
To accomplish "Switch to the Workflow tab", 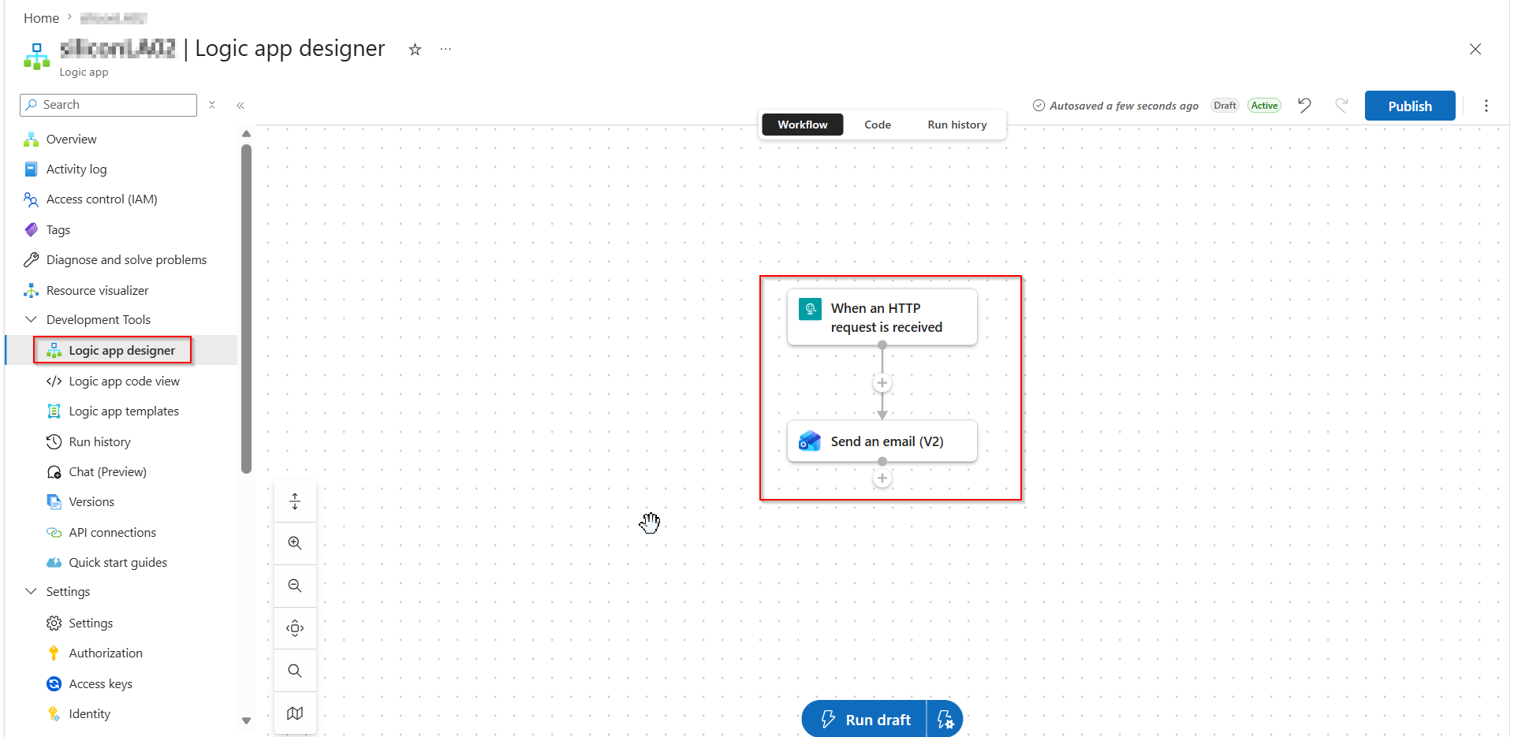I will (803, 125).
